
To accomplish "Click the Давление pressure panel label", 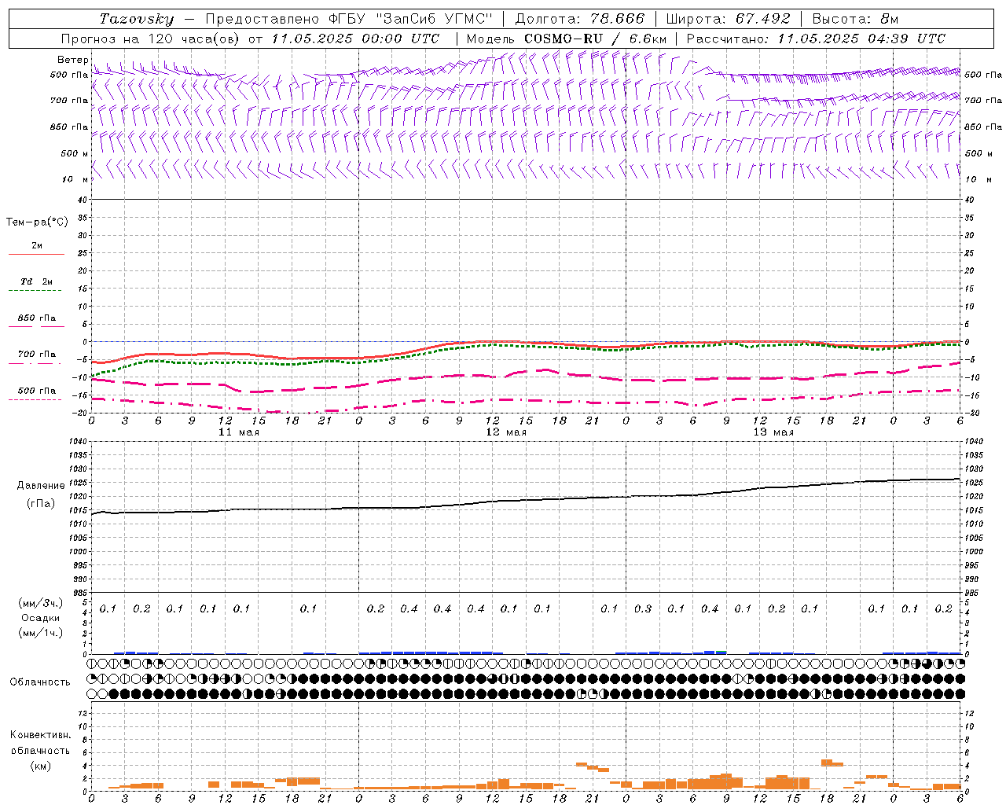I will coord(41,486).
